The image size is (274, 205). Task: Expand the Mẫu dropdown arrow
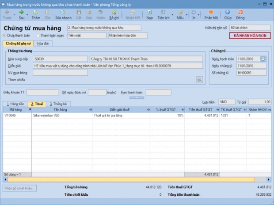(186, 15)
